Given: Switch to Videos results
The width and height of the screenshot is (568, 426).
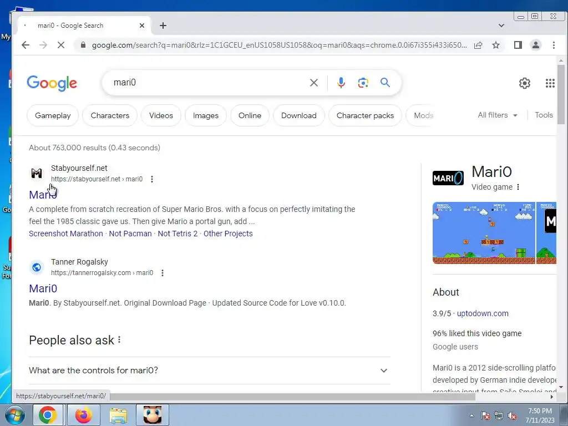Looking at the screenshot, I should tap(161, 115).
